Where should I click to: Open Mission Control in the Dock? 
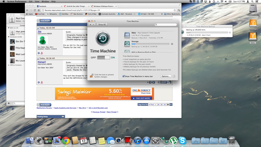pyautogui.click(x=48, y=141)
